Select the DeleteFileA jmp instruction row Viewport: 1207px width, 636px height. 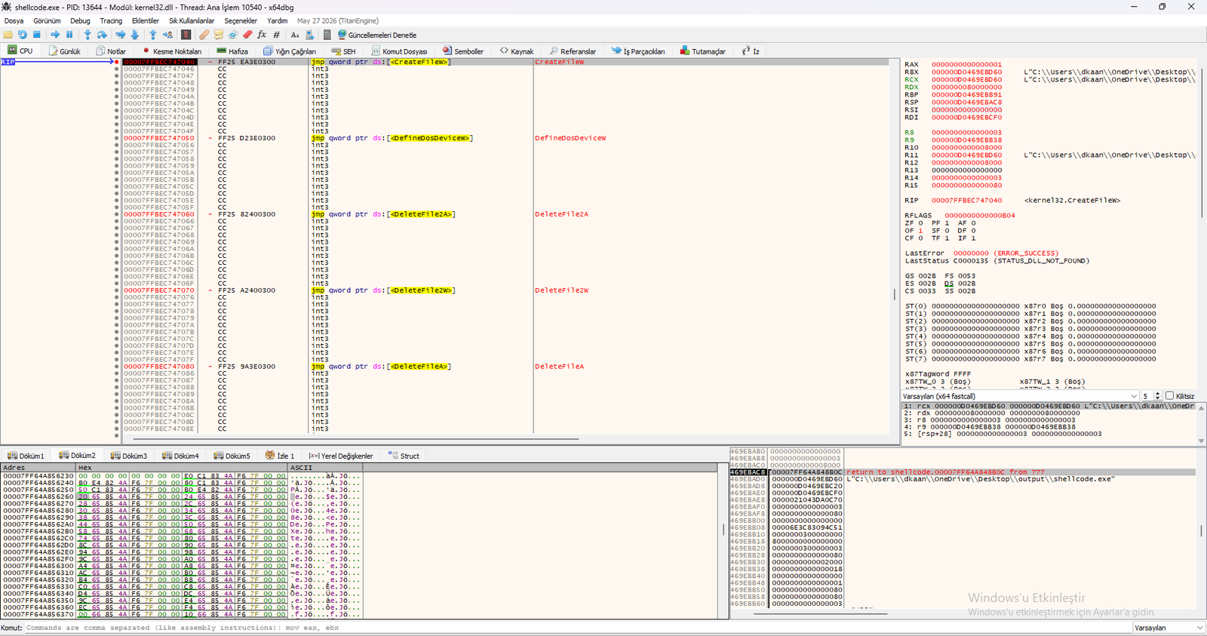coord(505,367)
